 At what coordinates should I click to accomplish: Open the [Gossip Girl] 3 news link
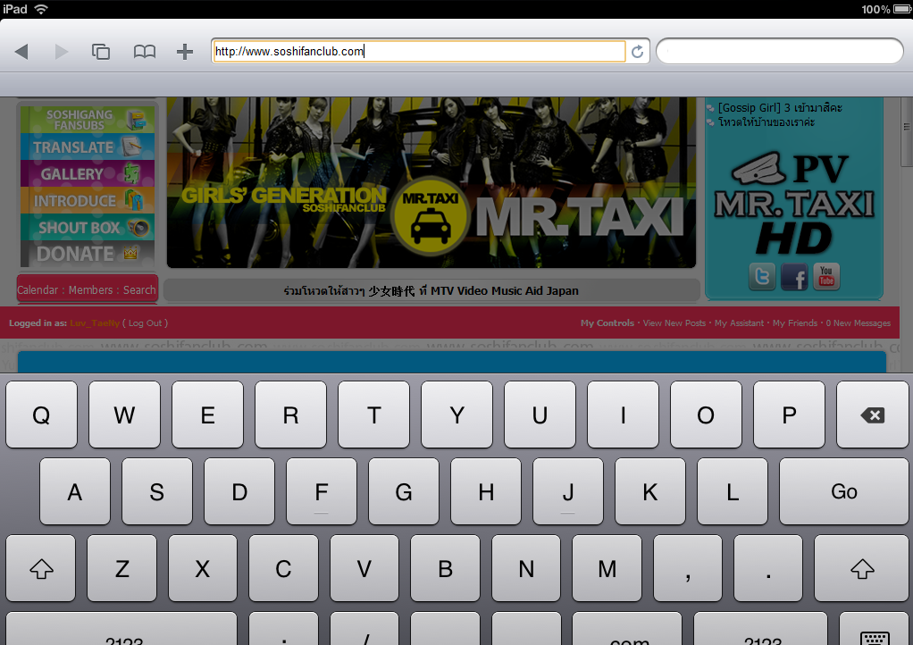(x=780, y=108)
